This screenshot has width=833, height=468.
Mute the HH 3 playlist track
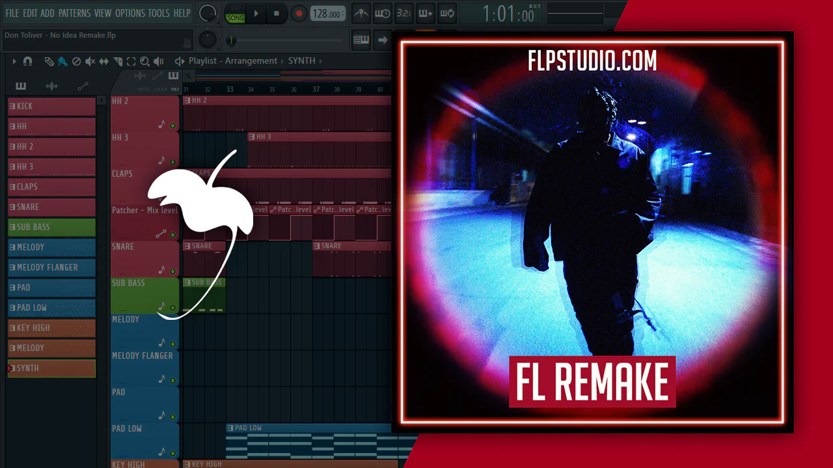173,162
